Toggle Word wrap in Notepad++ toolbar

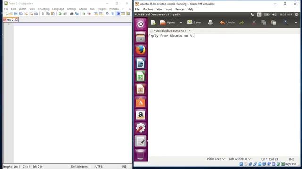click(108, 14)
